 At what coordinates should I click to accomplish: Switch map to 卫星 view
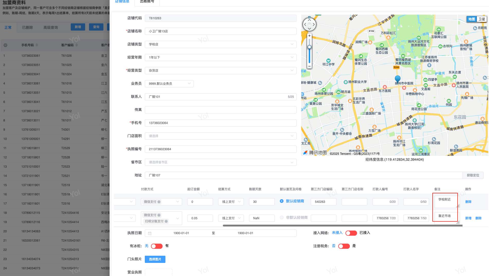(x=482, y=19)
